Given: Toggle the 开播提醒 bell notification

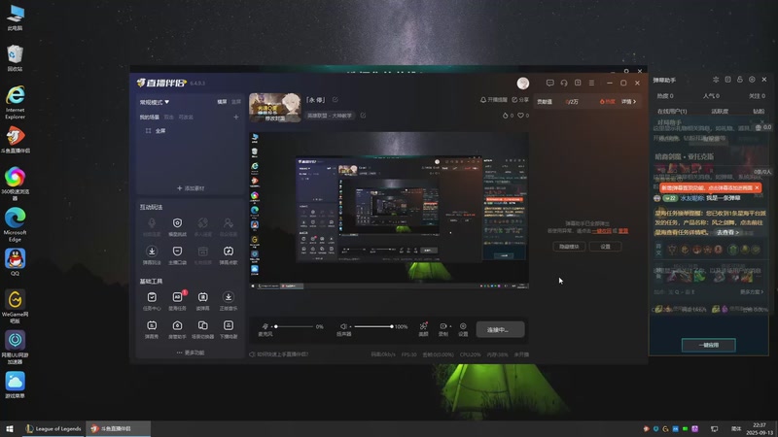Looking at the screenshot, I should pyautogui.click(x=494, y=100).
